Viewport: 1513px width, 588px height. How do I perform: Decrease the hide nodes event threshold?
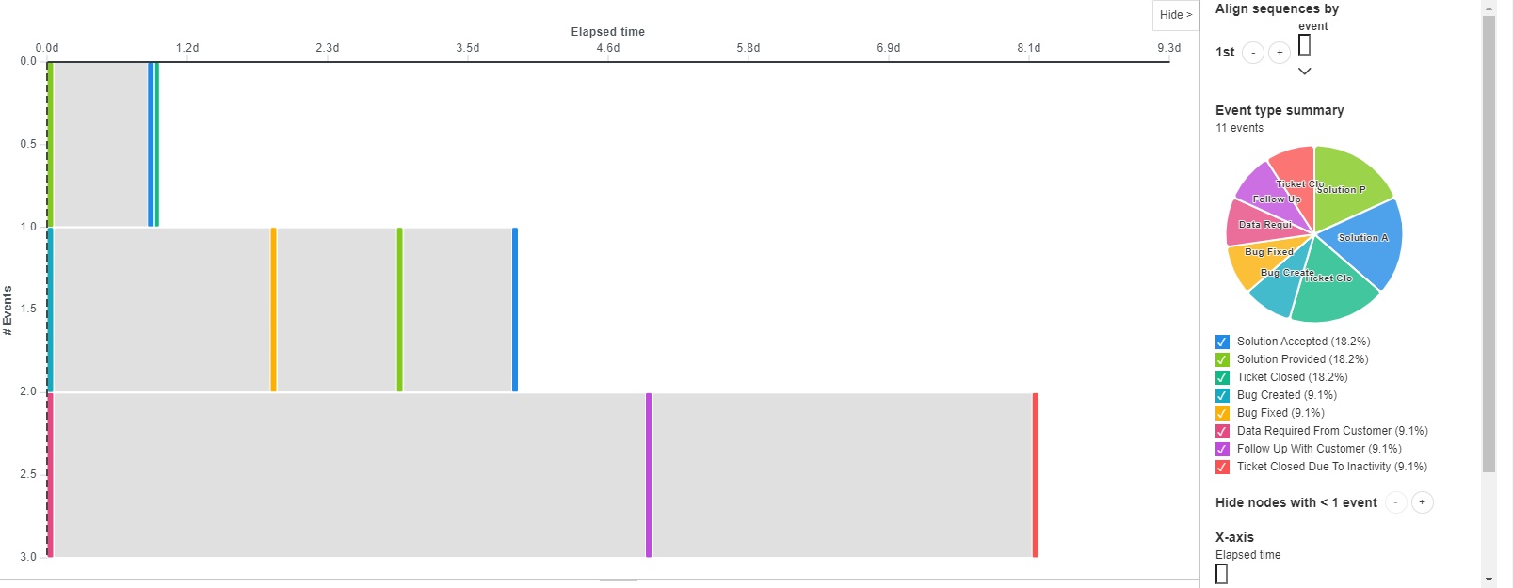tap(1396, 502)
